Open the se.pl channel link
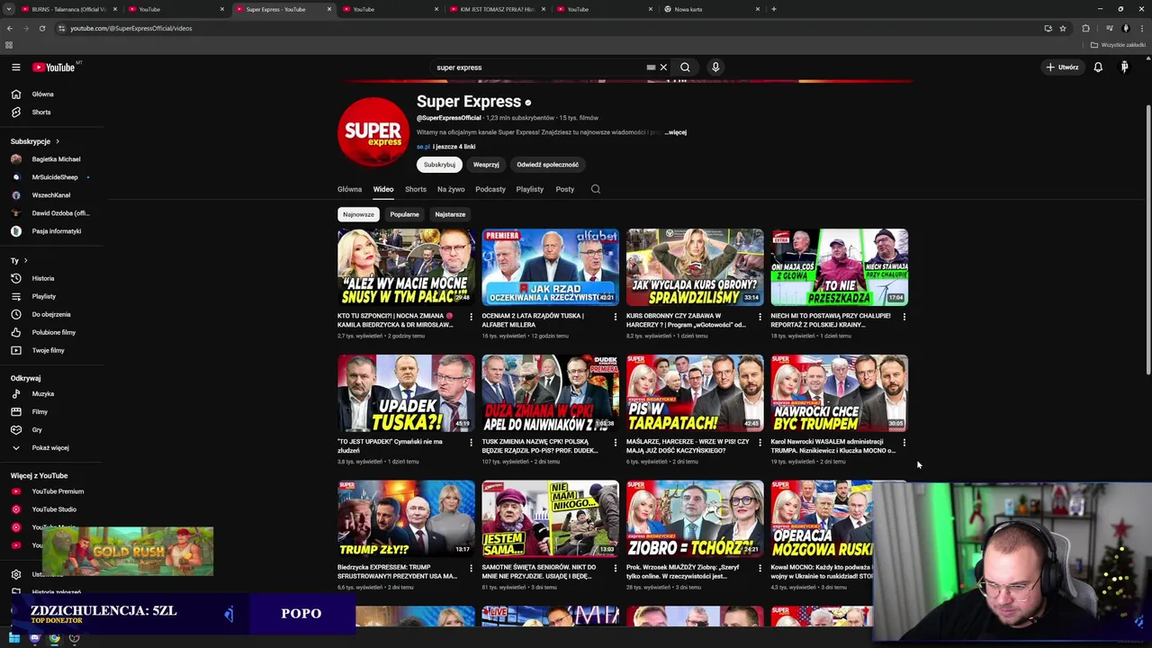This screenshot has height=648, width=1152. pyautogui.click(x=423, y=147)
